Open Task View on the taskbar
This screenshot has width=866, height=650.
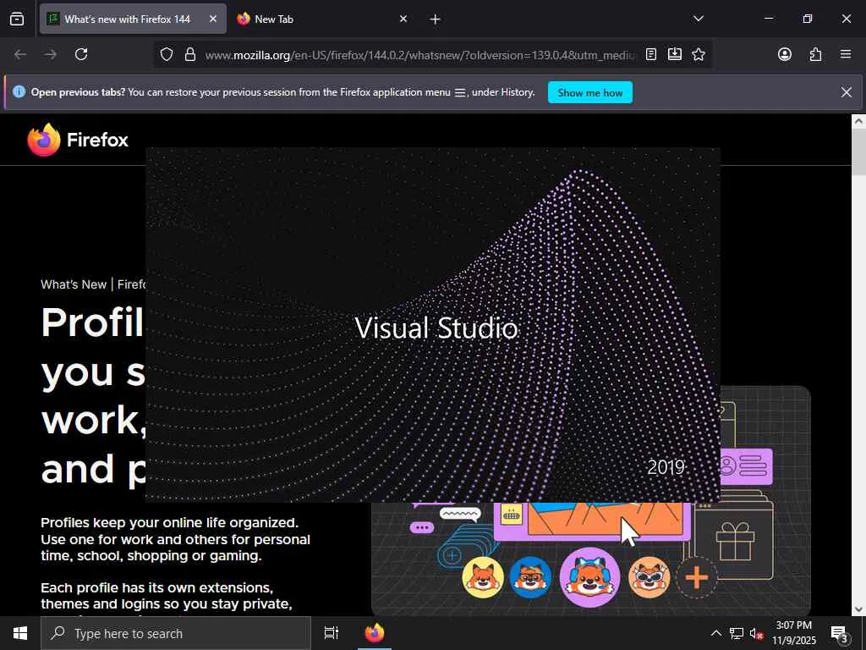tap(331, 633)
